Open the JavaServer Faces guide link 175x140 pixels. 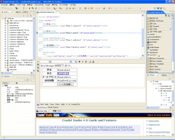tap(47, 127)
